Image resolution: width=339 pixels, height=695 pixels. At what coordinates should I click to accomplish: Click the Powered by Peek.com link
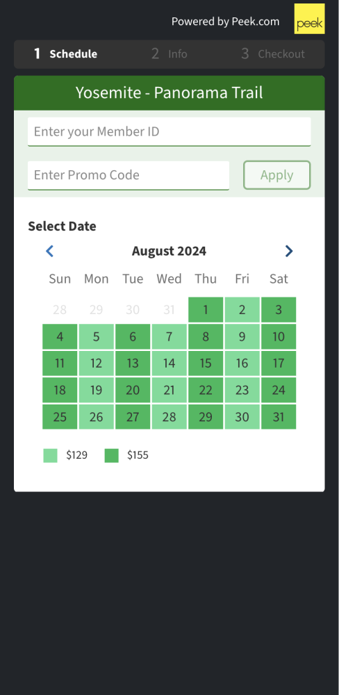click(x=226, y=22)
